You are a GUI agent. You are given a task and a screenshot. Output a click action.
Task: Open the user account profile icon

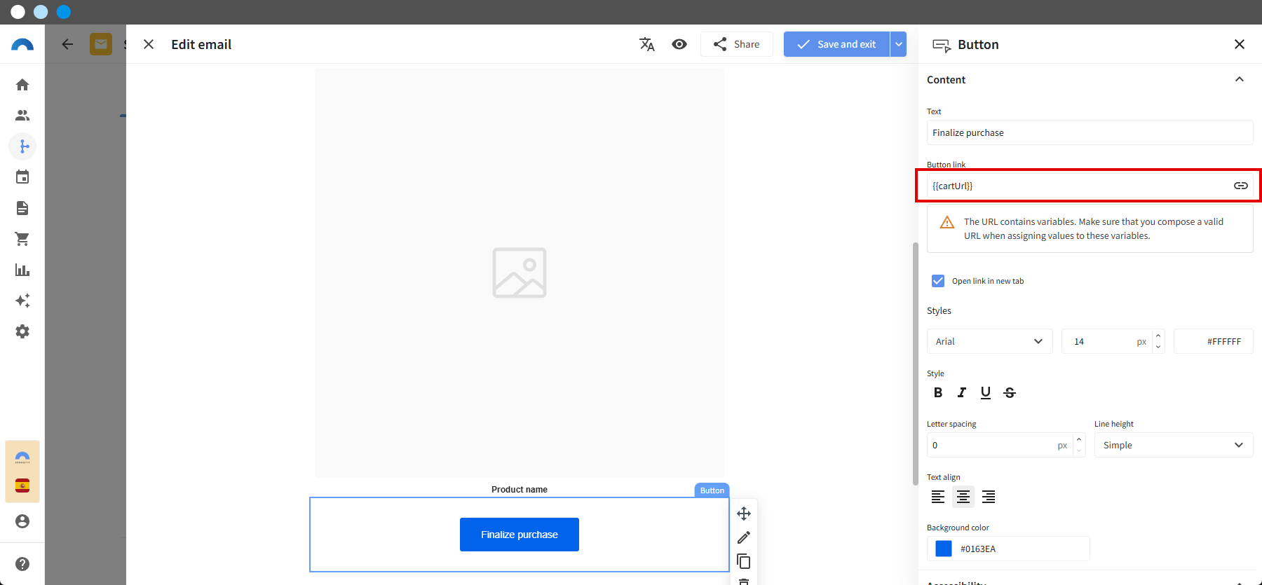pyautogui.click(x=22, y=521)
